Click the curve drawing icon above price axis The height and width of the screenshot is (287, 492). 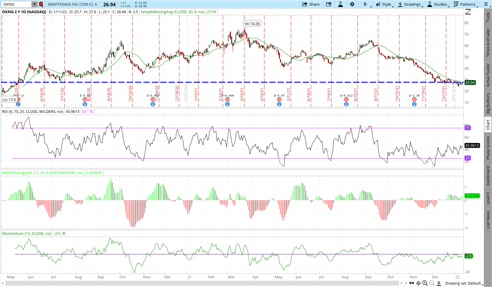(x=468, y=12)
